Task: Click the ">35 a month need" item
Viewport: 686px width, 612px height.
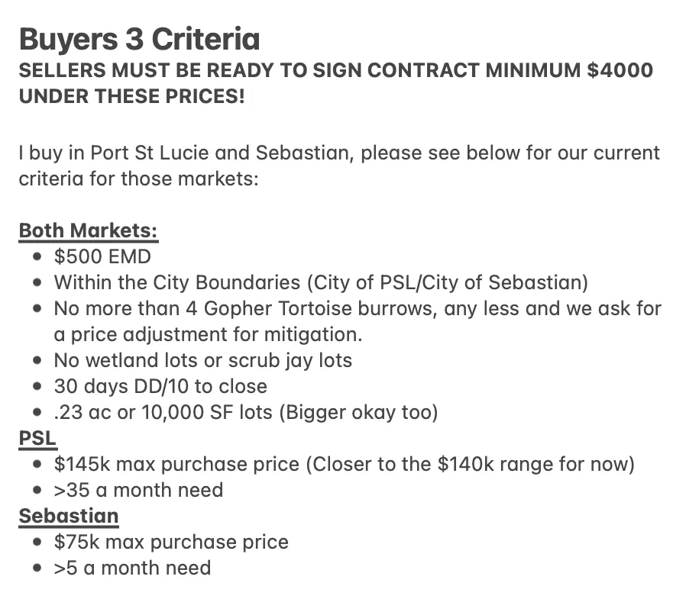Action: (x=138, y=490)
